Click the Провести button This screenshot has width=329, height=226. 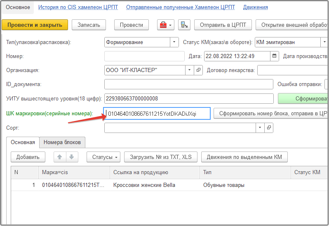click(132, 25)
